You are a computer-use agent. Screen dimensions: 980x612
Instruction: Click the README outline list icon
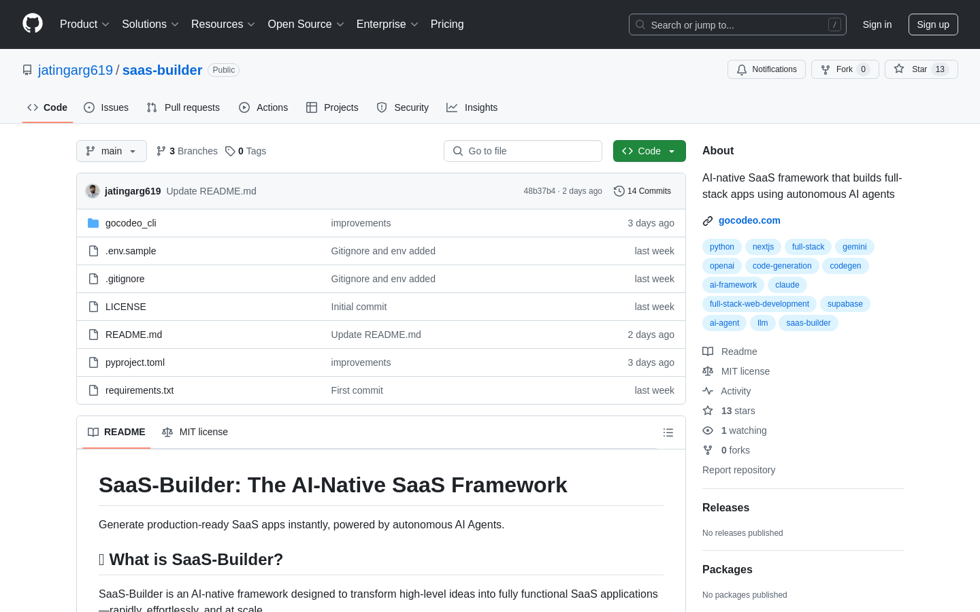coord(668,432)
